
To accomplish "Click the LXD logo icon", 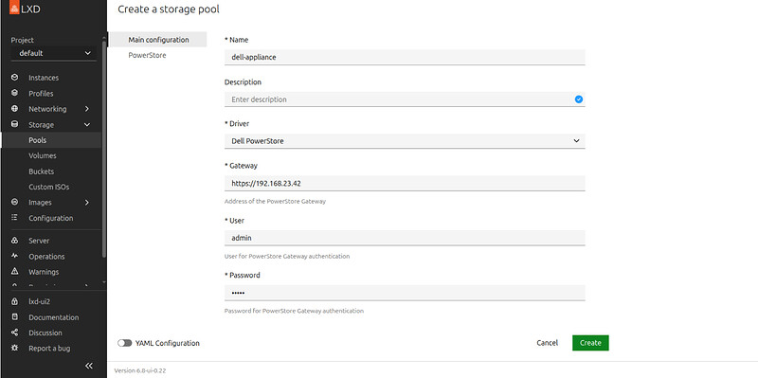I will [14, 9].
